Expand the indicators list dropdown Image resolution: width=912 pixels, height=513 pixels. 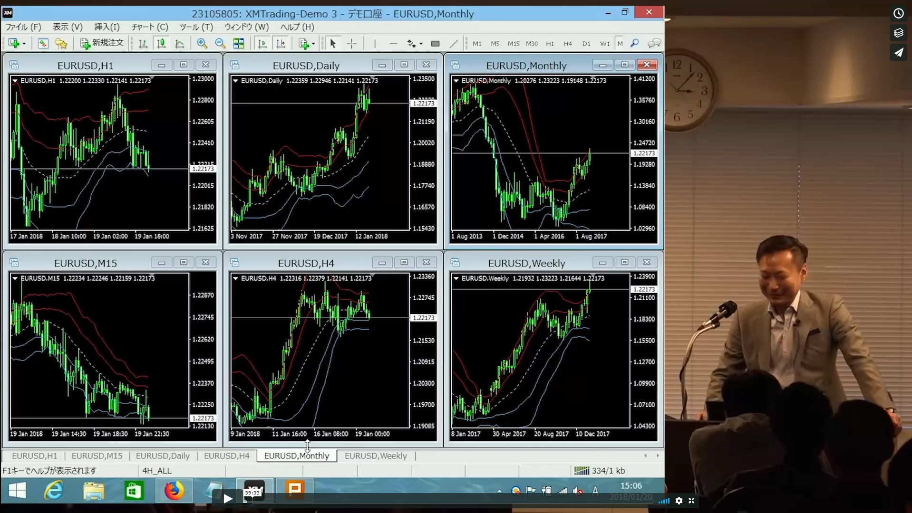(x=313, y=44)
